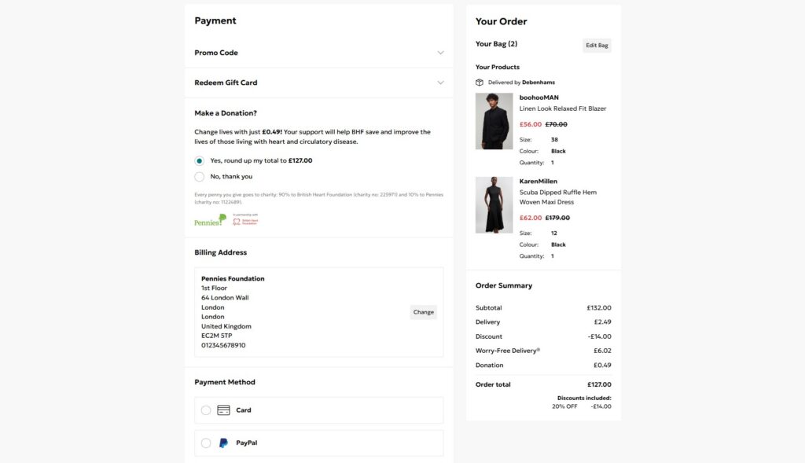
Task: Click the delivery box icon
Action: [480, 83]
